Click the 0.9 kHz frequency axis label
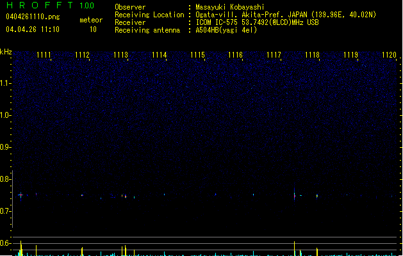Screen dimensions: 403x256 pos(5,147)
